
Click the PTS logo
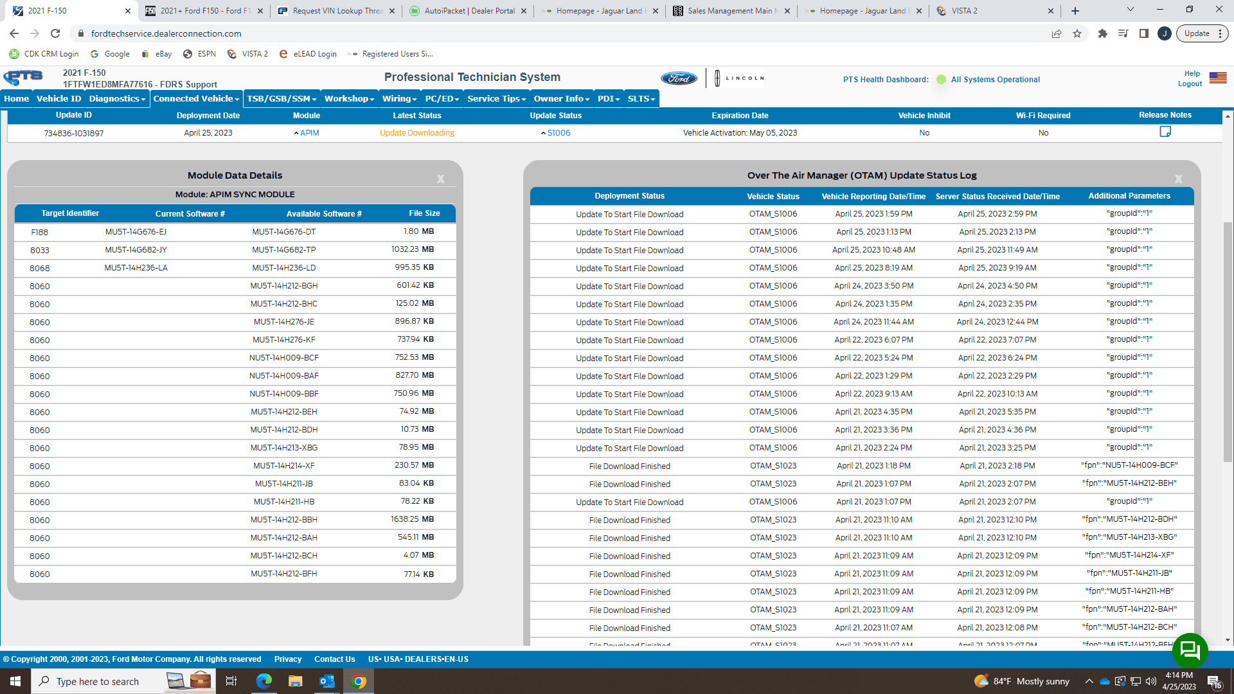(24, 78)
